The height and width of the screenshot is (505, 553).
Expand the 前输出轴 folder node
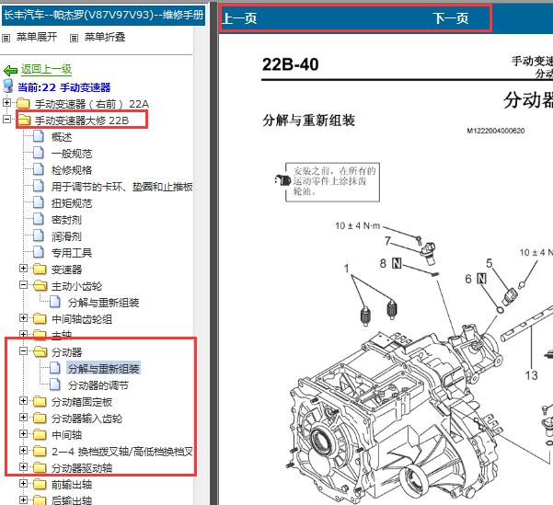pyautogui.click(x=23, y=483)
